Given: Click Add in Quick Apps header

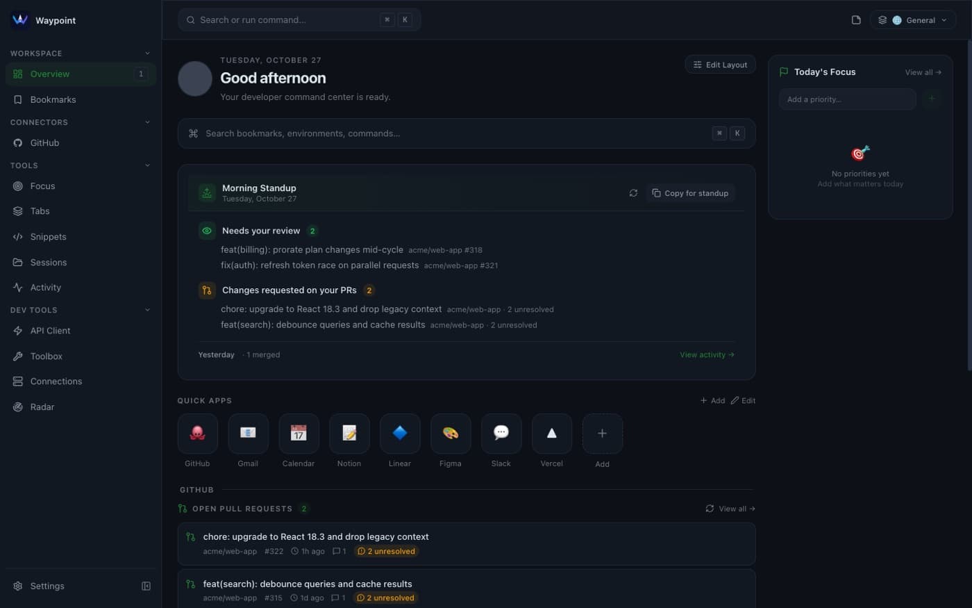Looking at the screenshot, I should tap(712, 400).
